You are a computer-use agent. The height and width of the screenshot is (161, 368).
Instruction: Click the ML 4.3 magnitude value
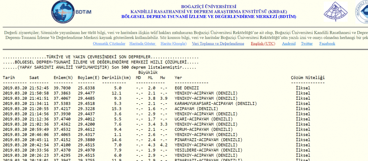tap(152, 144)
